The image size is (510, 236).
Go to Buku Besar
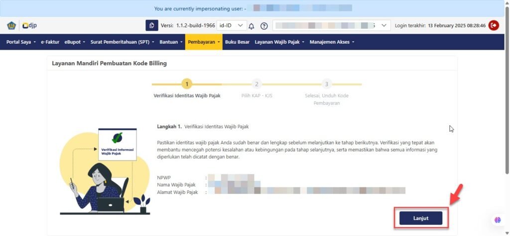tap(237, 42)
